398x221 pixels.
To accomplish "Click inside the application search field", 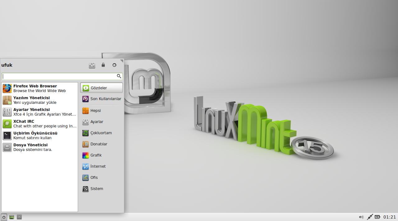I will [x=59, y=76].
